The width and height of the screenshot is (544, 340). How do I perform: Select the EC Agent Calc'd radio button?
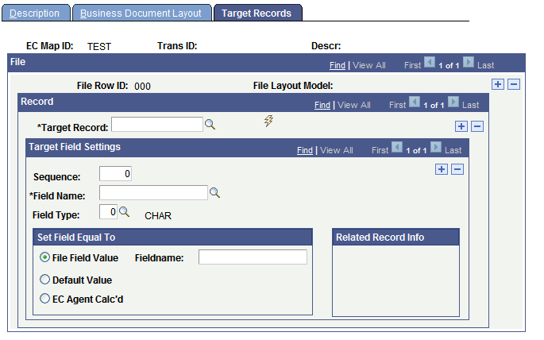click(45, 299)
